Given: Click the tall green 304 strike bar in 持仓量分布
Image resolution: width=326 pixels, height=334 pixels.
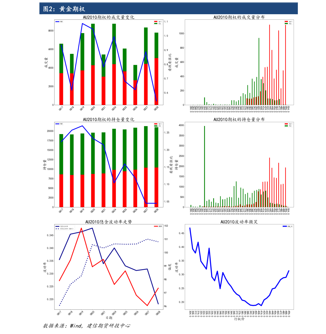Looking at the screenshot, I should pos(204,166).
